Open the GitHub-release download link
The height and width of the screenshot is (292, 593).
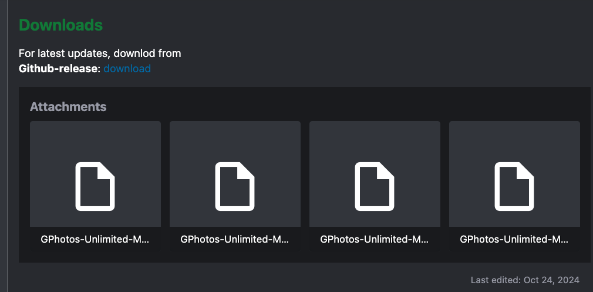127,69
